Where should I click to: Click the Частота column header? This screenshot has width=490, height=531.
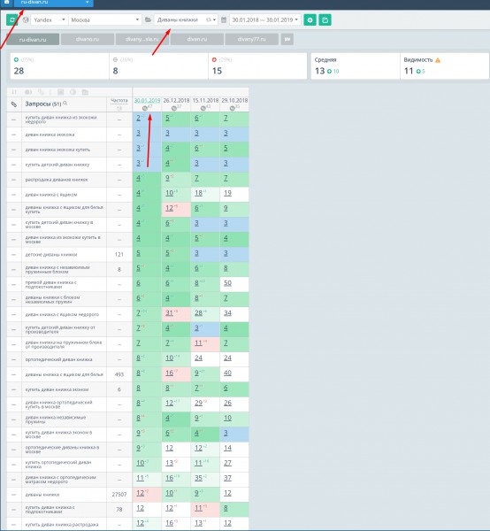click(119, 101)
